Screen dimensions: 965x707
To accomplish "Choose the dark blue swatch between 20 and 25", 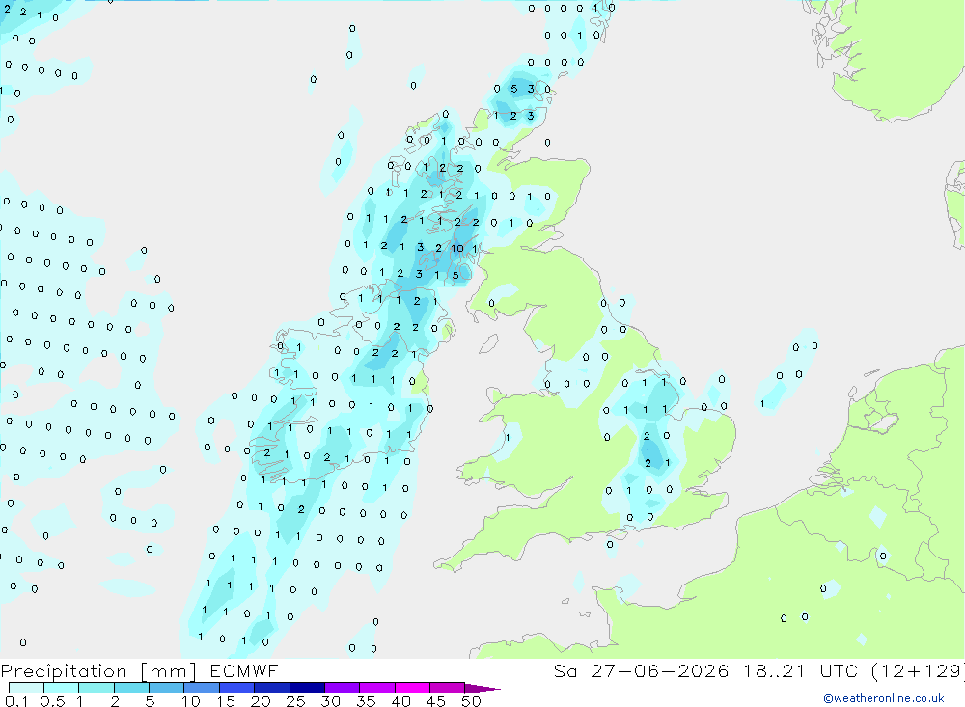I will 272,688.
